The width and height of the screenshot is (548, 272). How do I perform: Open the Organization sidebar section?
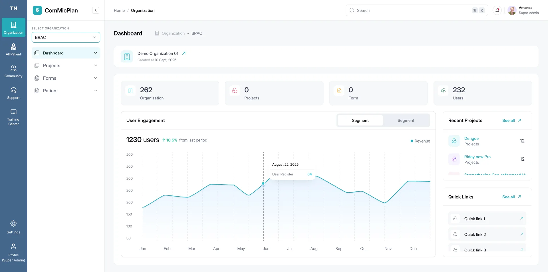pyautogui.click(x=13, y=27)
